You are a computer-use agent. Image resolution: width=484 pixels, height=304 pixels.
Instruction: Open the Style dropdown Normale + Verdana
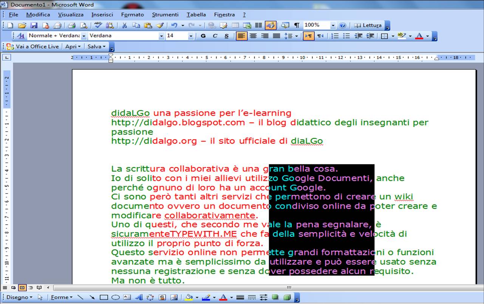tap(84, 36)
